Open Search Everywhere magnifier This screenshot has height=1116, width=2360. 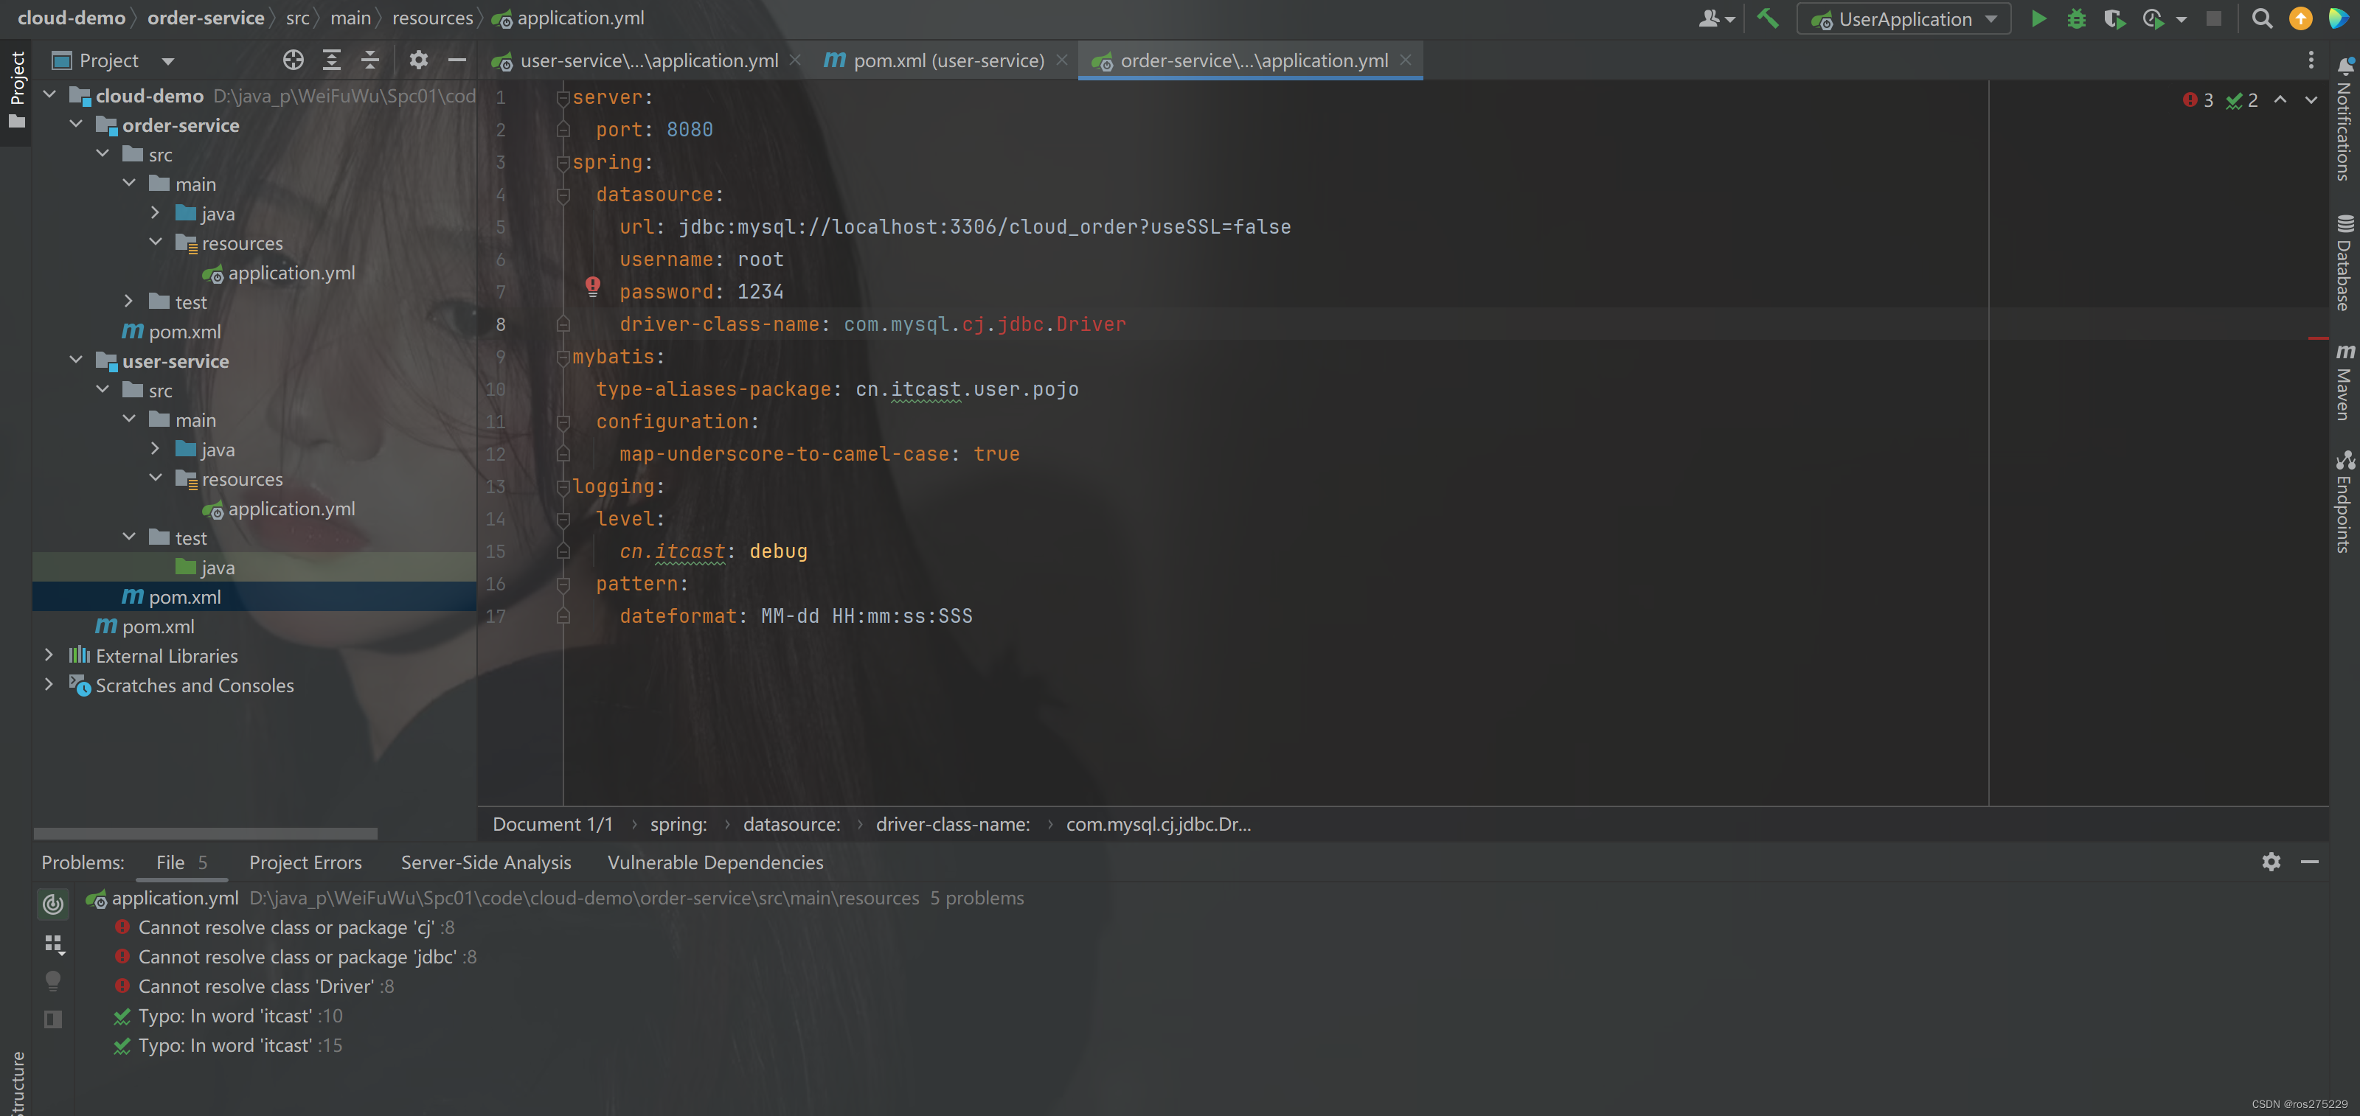click(x=2262, y=18)
